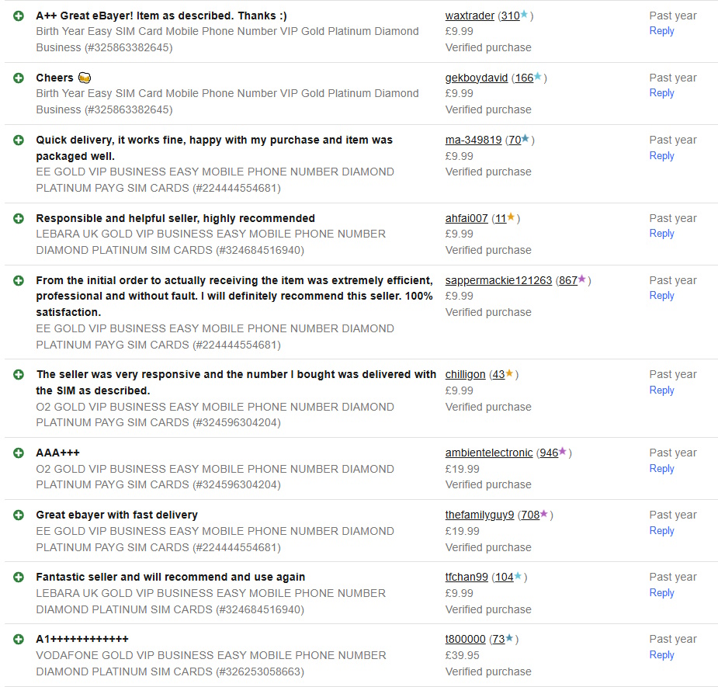View chilligon's feedback score of 43
The height and width of the screenshot is (687, 718).
[498, 374]
